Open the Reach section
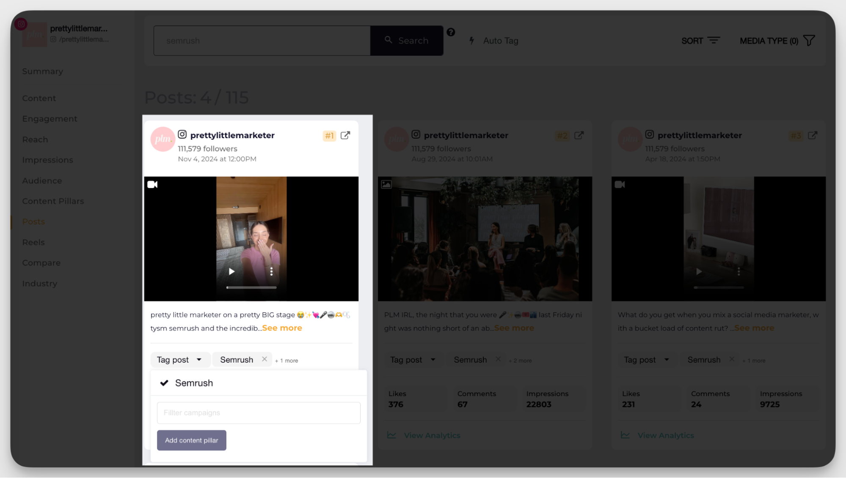This screenshot has width=846, height=478. [x=35, y=139]
